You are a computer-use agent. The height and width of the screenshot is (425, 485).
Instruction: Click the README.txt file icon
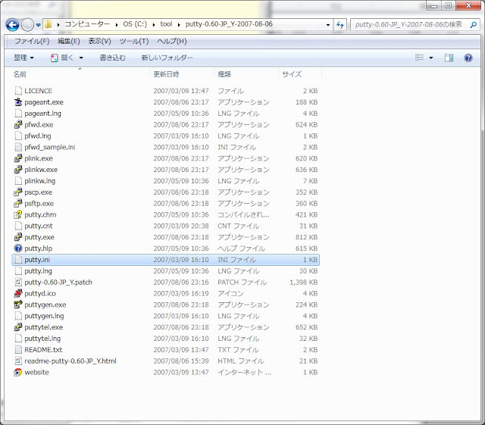[18, 349]
